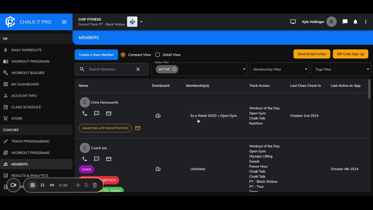Click the green ADMIN tag
Viewport: 373px width, 210px height.
point(113,190)
